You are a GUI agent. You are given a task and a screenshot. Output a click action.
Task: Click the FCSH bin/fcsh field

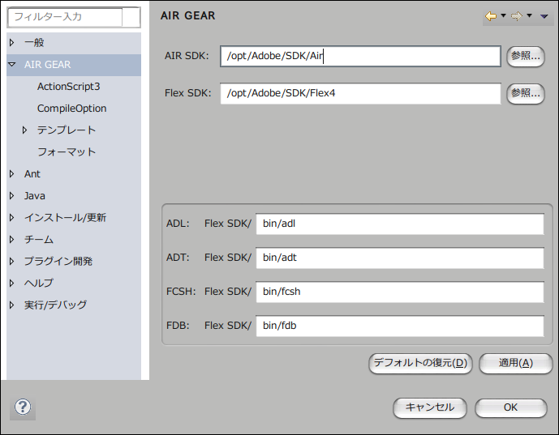400,292
